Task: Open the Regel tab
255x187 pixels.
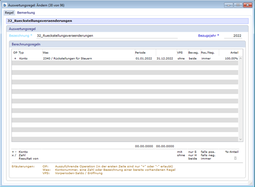Action: (9, 13)
